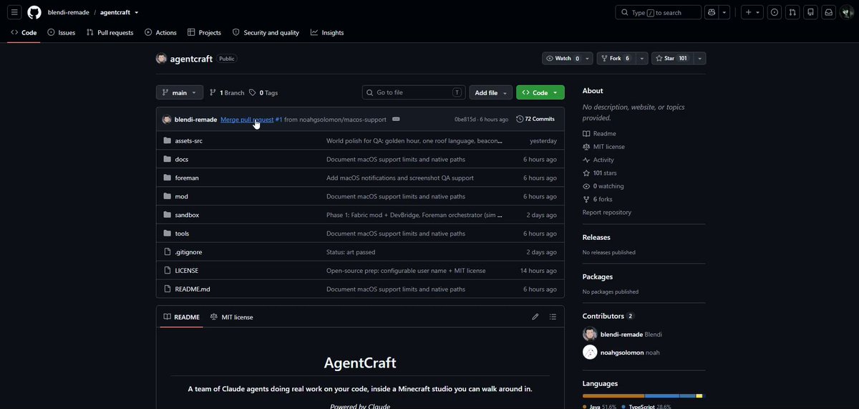Open the notifications inbox icon
The image size is (859, 409).
pyautogui.click(x=829, y=12)
